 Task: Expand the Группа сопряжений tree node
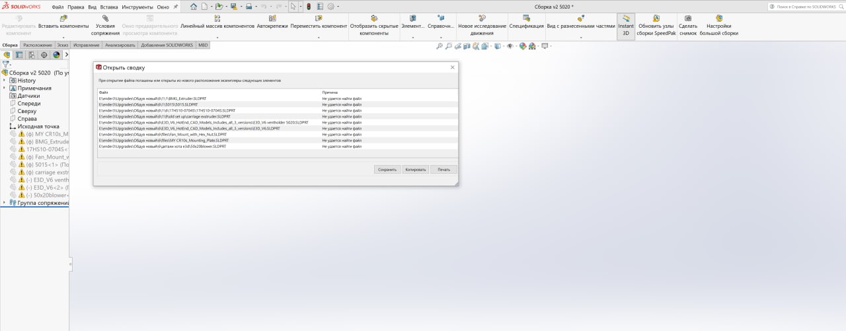coord(4,203)
